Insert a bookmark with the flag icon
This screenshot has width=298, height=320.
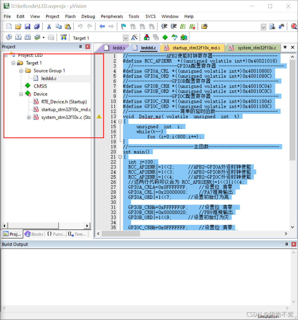coord(124,26)
